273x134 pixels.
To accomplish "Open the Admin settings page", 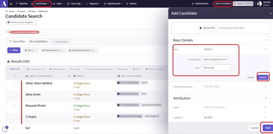I will [x=131, y=4].
